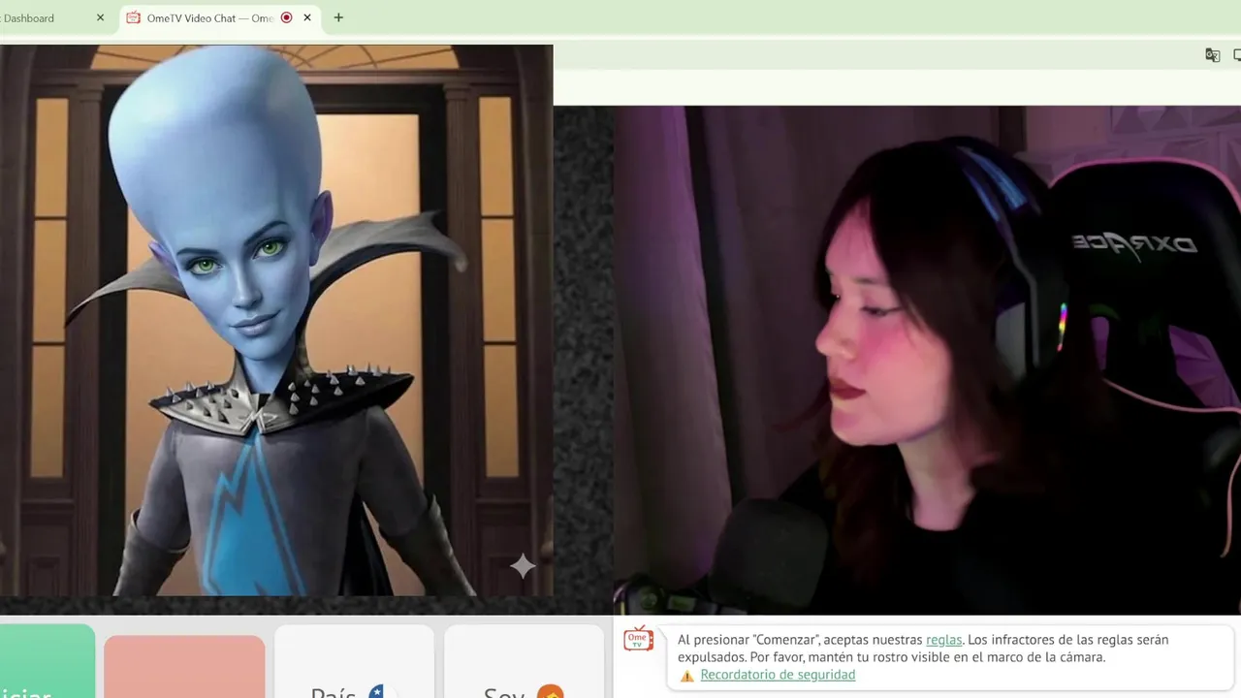Switch to the OmeTV Video Chat tab
Screen dimensions: 1241x698
(221, 17)
